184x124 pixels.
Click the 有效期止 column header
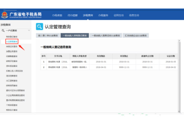pos(124,56)
